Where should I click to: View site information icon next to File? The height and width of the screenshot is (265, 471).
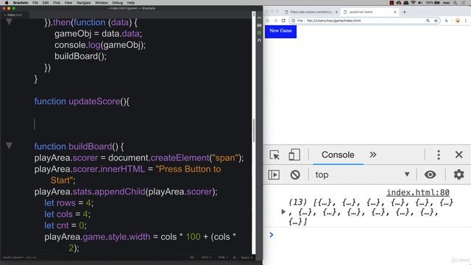293,21
